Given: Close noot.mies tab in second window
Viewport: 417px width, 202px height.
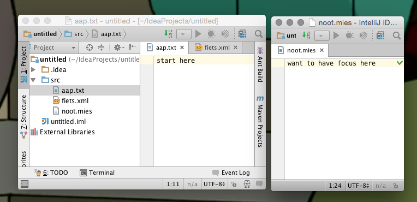Looking at the screenshot, I should click(322, 50).
